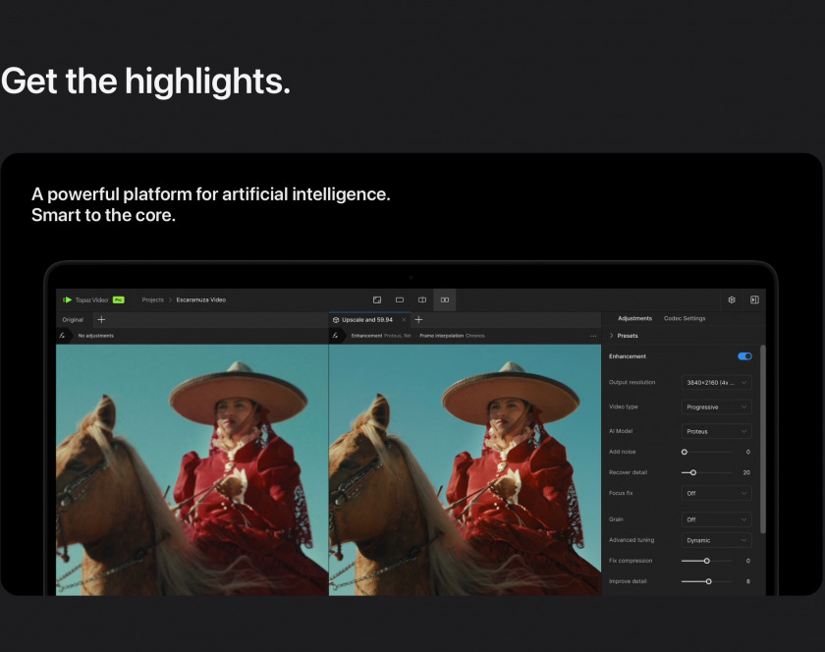The height and width of the screenshot is (652, 825).
Task: Select the single view layout icon
Action: [400, 299]
